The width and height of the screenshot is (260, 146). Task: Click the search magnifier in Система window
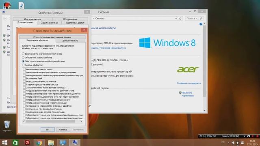point(201,18)
